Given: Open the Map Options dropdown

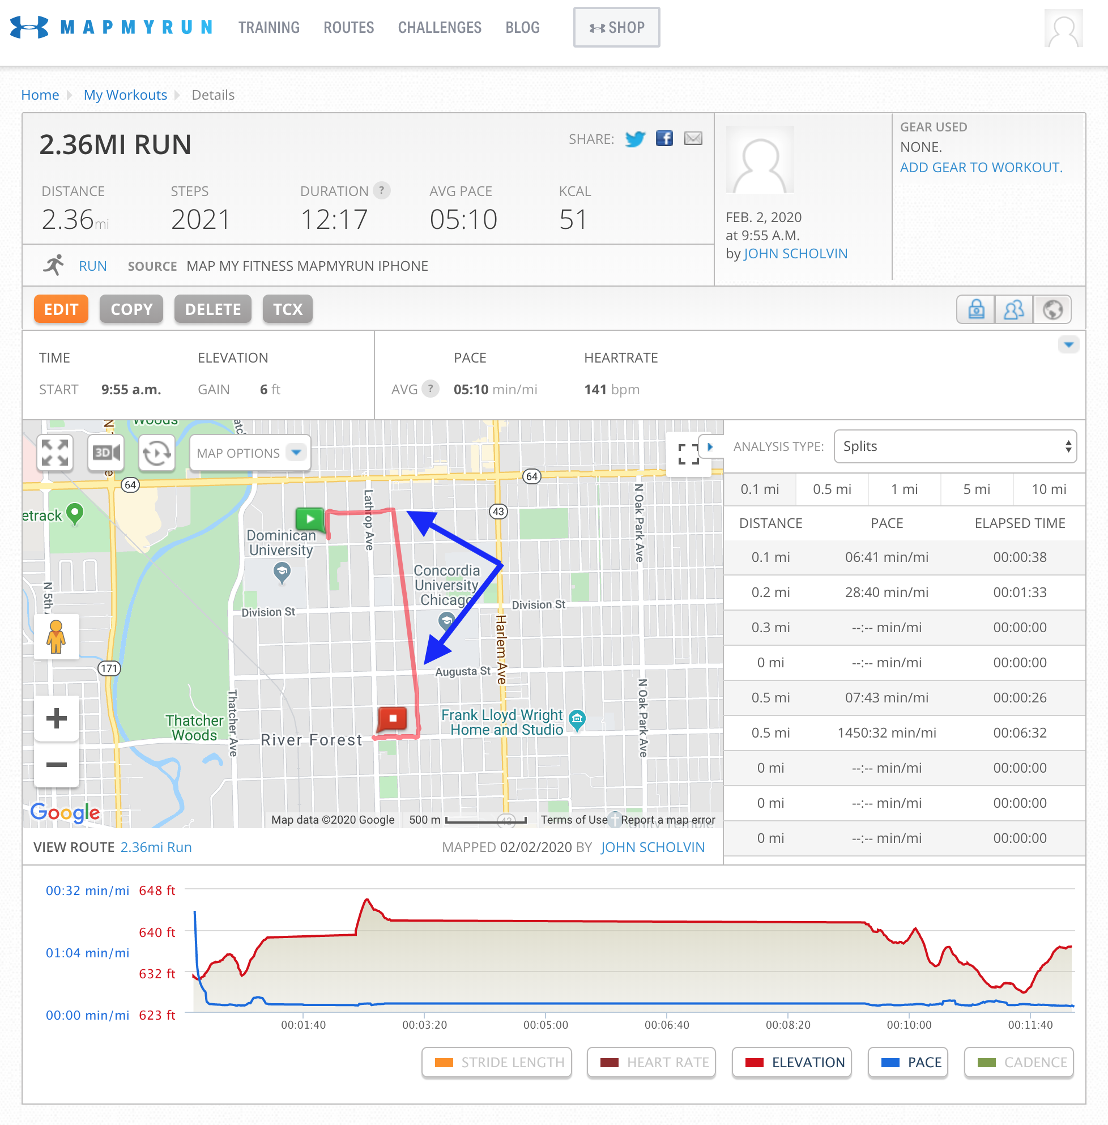Looking at the screenshot, I should 250,453.
